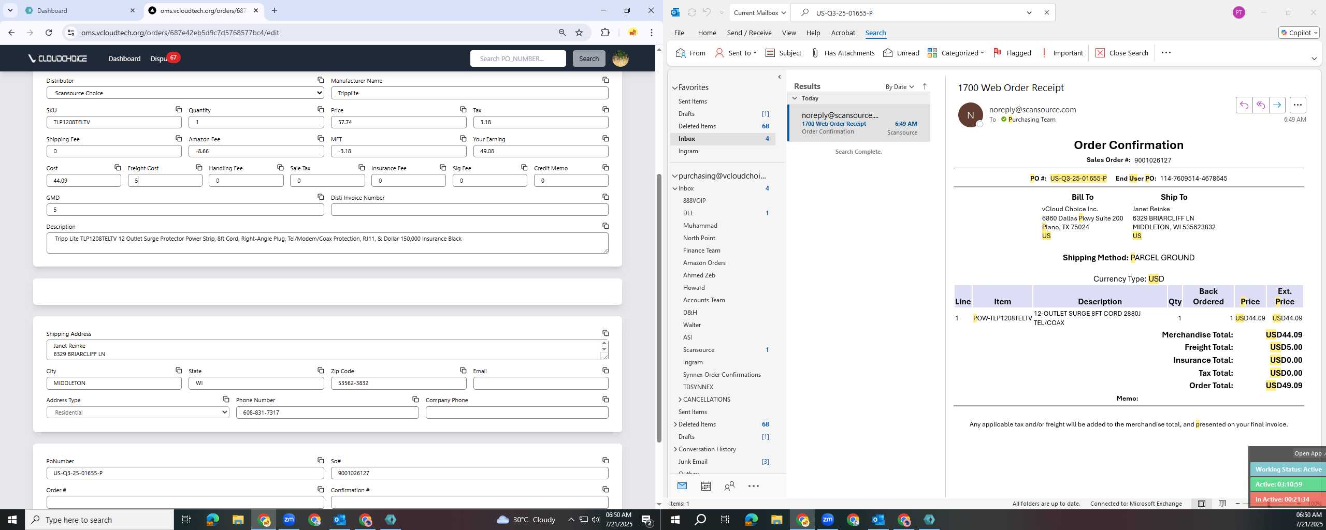Switch to the Home ribbon tab
Screen dimensions: 1326x530
tap(707, 33)
